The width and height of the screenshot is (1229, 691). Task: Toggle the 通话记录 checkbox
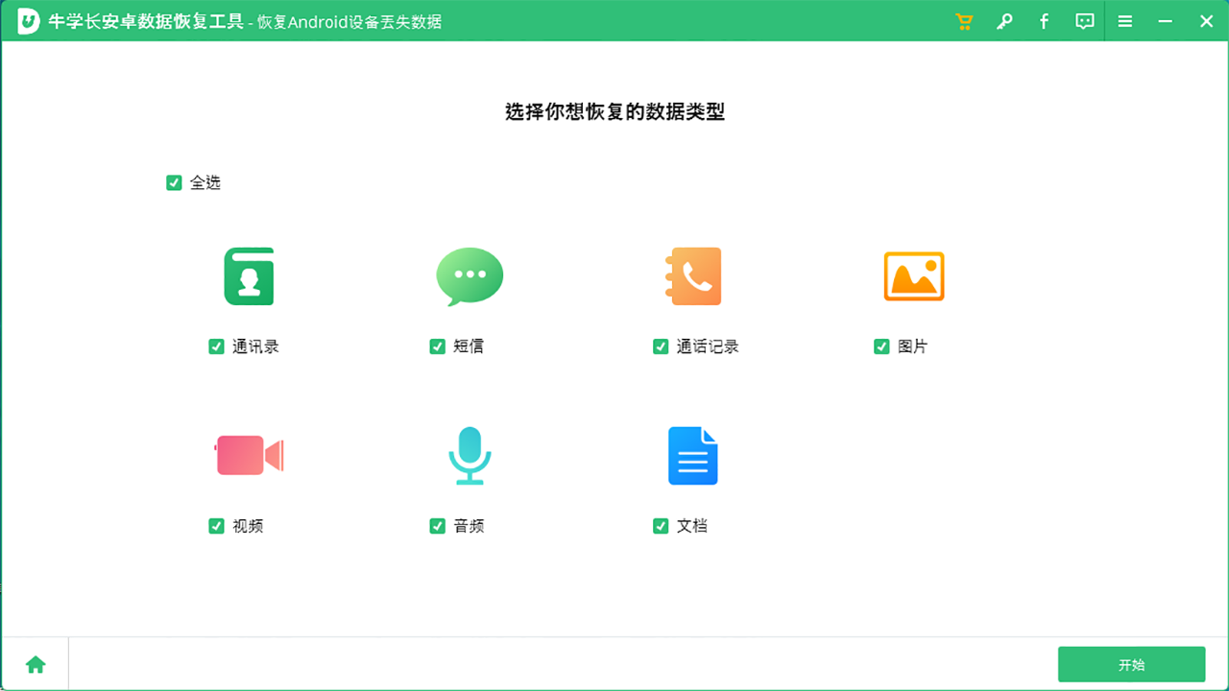click(660, 346)
